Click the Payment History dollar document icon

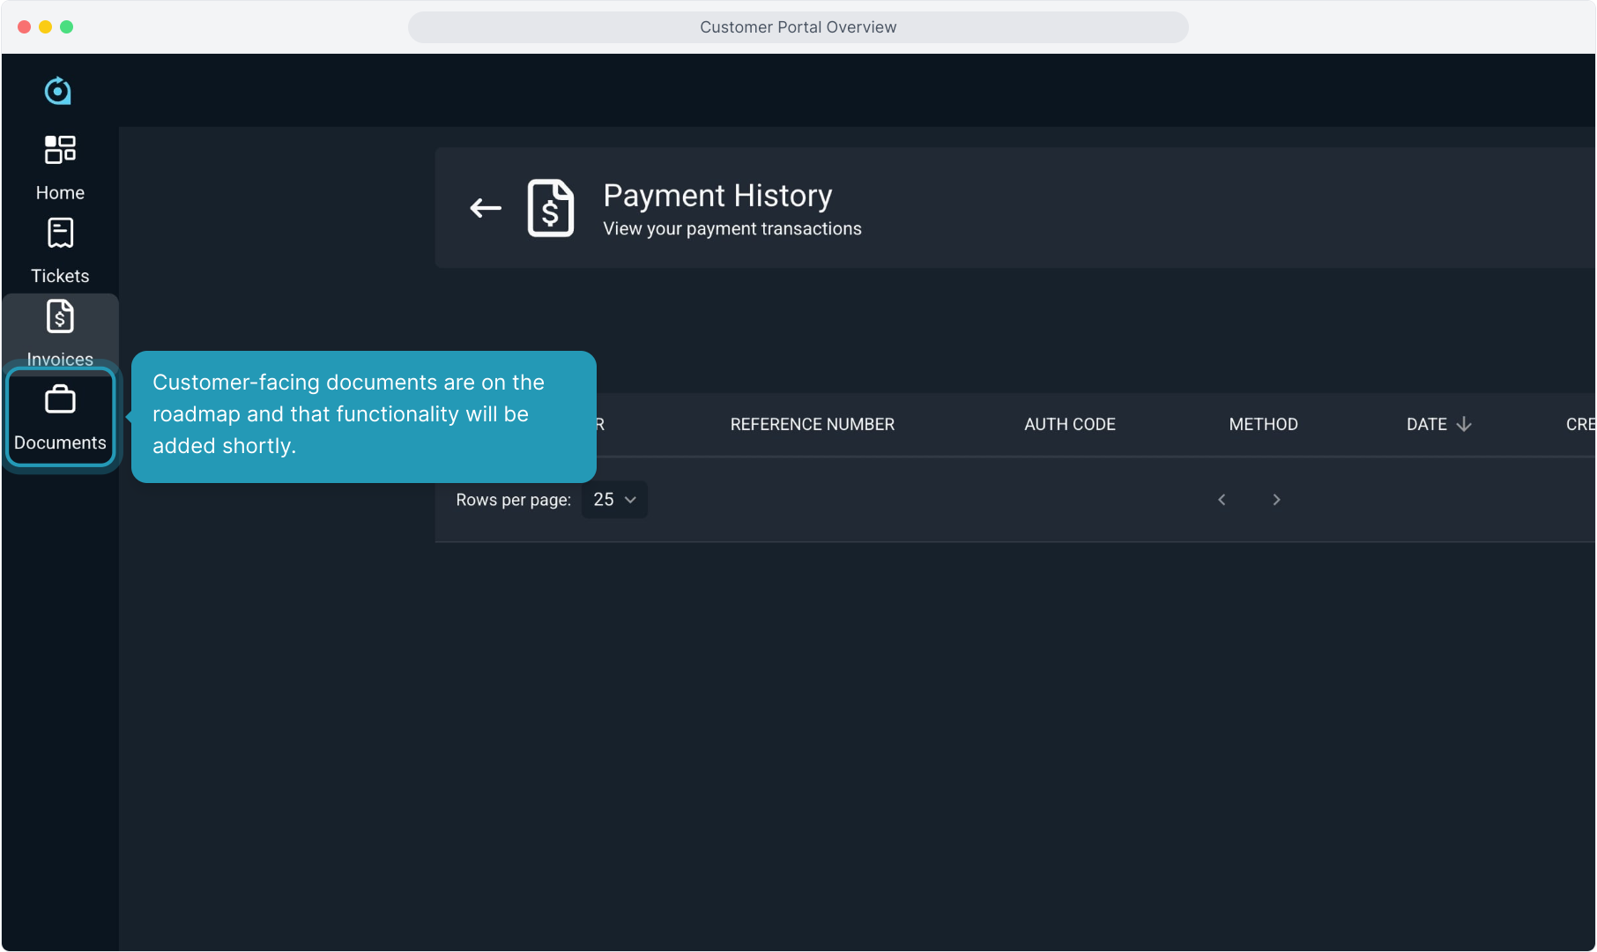551,208
